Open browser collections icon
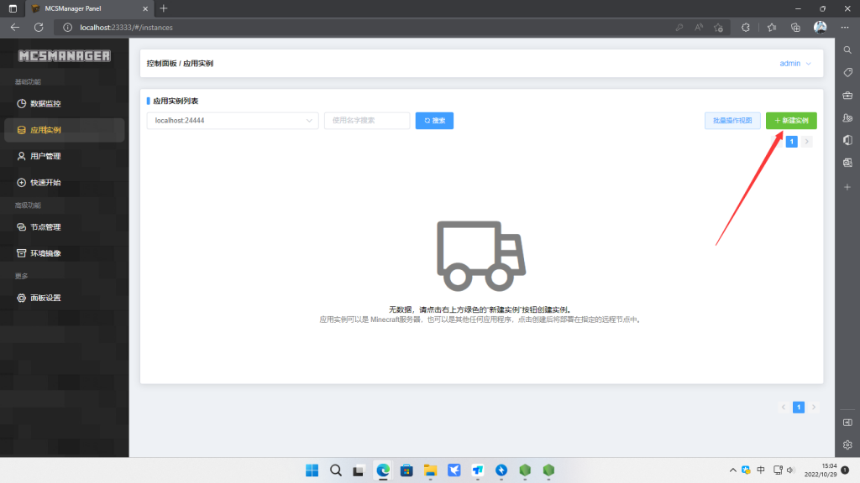Viewport: 860px width, 483px height. pyautogui.click(x=796, y=28)
